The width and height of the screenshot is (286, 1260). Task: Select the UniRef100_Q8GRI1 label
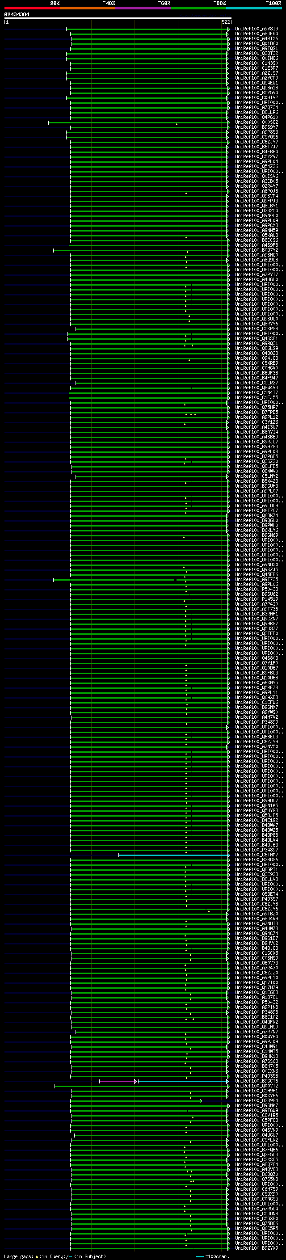[257, 869]
